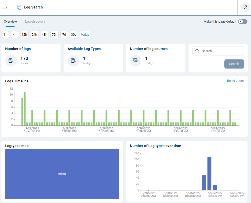
Task: Click the Number of logs document icon
Action: 11,61
